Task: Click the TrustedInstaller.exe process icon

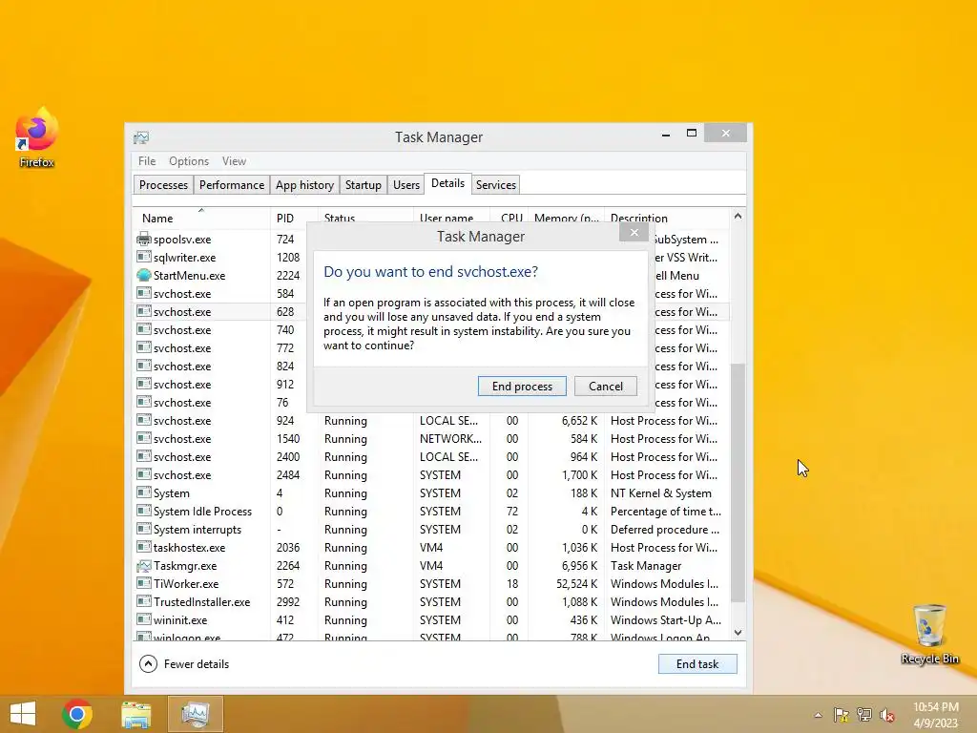Action: (x=144, y=601)
